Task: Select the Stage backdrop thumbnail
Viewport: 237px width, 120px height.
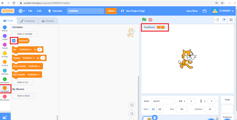Action: click(x=227, y=109)
